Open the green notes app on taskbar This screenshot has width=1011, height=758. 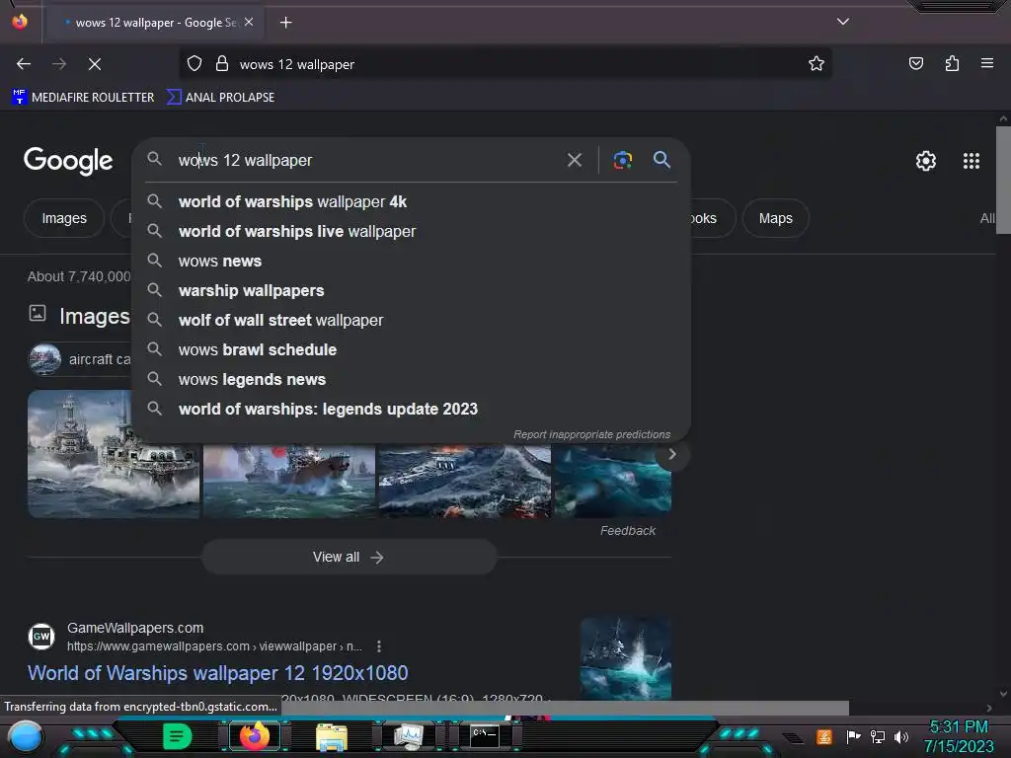(x=178, y=736)
